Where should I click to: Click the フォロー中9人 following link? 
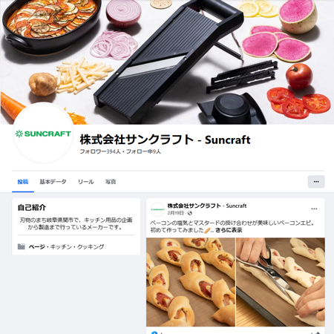click(x=143, y=151)
